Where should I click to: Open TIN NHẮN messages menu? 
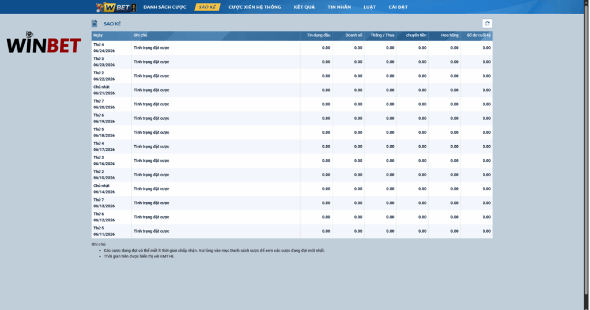pyautogui.click(x=339, y=7)
